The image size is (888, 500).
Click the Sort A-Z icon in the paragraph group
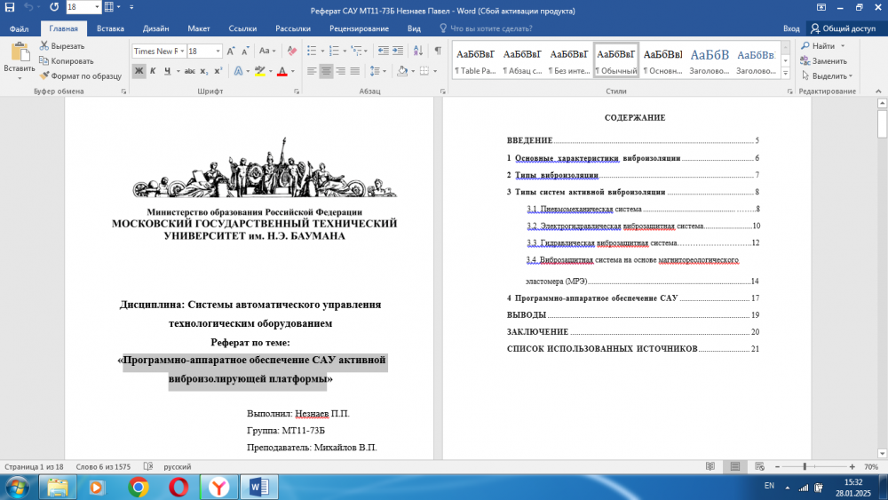point(419,51)
